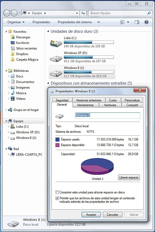Viewport: 155px width, 232px height.
Task: Switch to the Herramientas tab
Action: [x=85, y=105]
